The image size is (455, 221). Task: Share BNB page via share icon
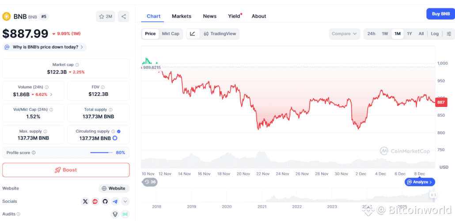(124, 16)
